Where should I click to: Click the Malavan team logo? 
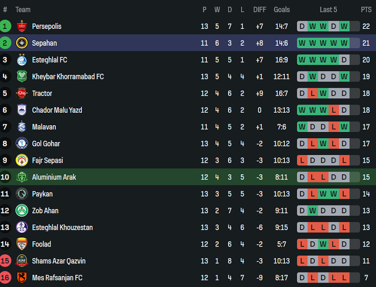pos(22,127)
